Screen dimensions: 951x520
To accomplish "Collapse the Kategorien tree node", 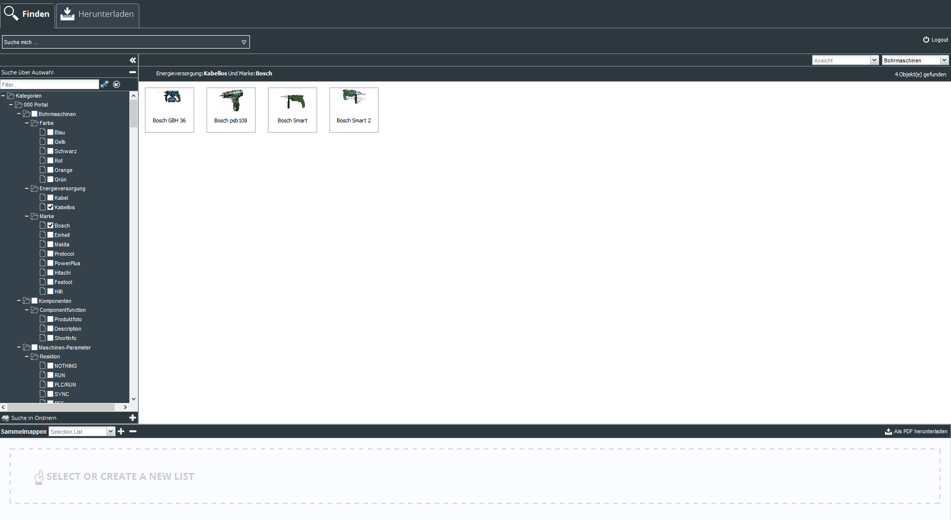I will 3,96.
